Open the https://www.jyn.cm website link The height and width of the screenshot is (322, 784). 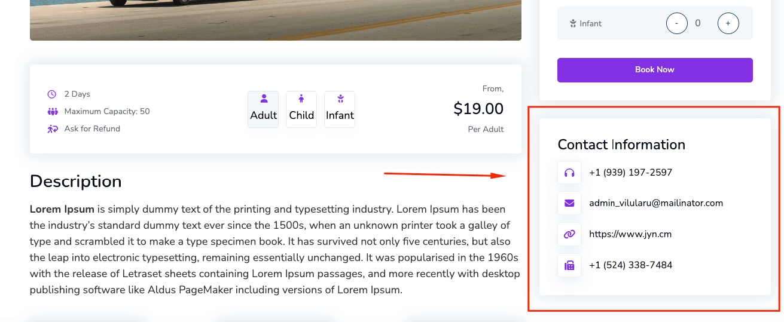(x=630, y=234)
